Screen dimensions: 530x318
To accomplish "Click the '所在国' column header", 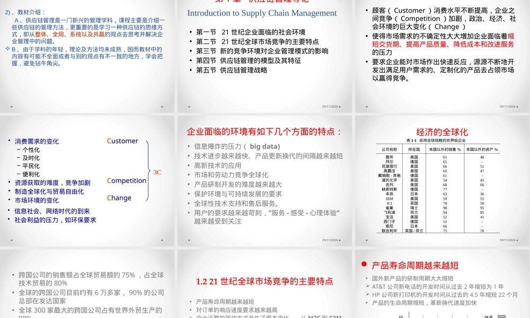I will pos(414,149).
